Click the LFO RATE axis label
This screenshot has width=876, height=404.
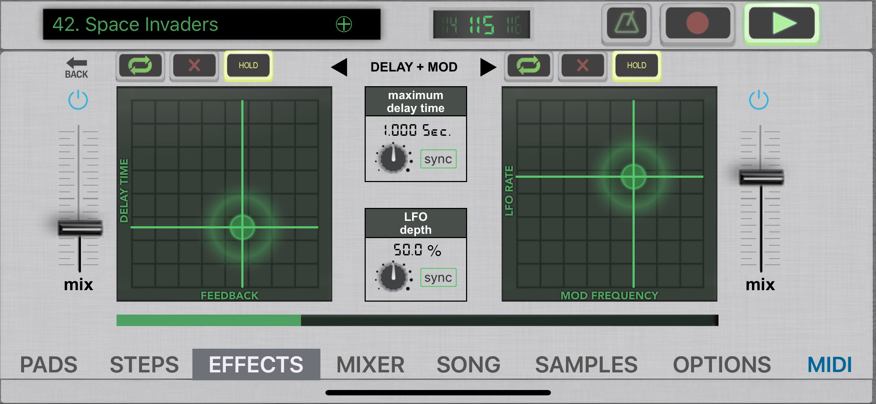click(x=509, y=191)
